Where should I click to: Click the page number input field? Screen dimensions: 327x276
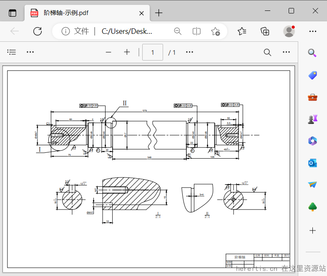(153, 52)
